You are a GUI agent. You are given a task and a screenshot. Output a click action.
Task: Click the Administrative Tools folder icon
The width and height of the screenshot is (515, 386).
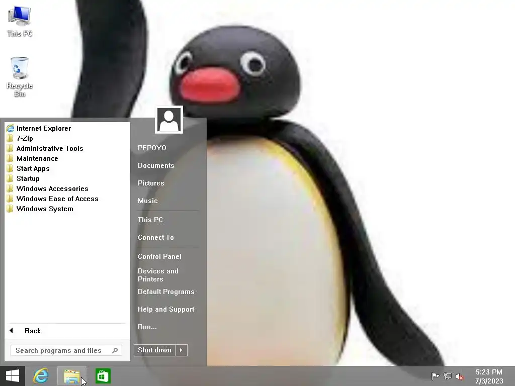tap(10, 148)
